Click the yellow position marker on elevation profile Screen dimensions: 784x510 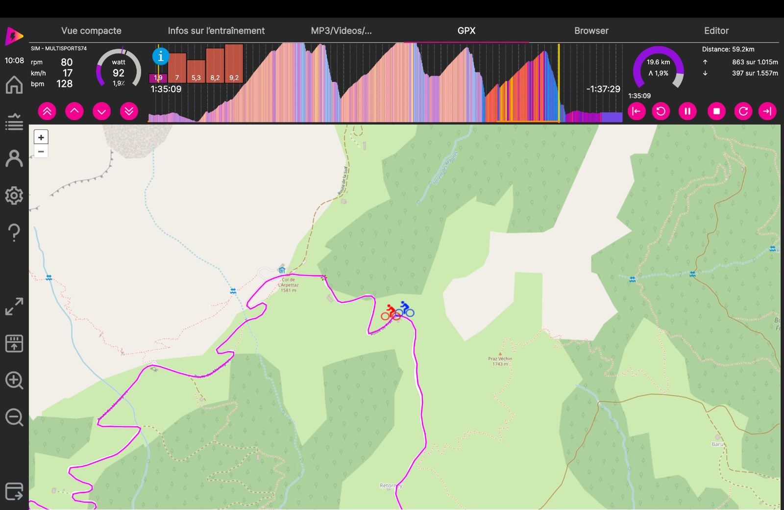click(559, 82)
